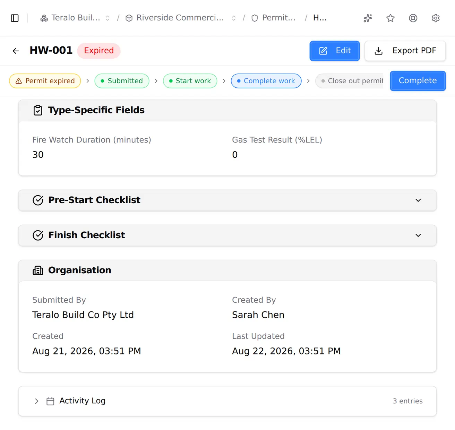Toggle the sidebar panel icon

click(15, 18)
